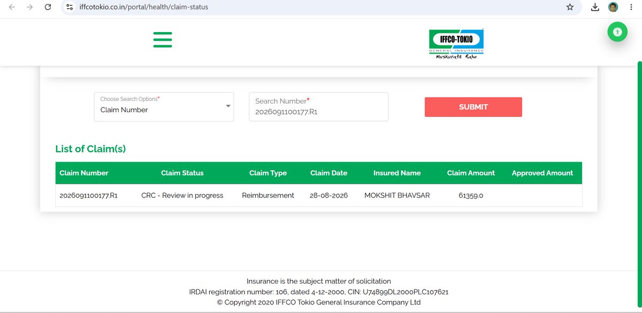The width and height of the screenshot is (642, 313).
Task: Go back with the browser back arrow
Action: tap(12, 7)
